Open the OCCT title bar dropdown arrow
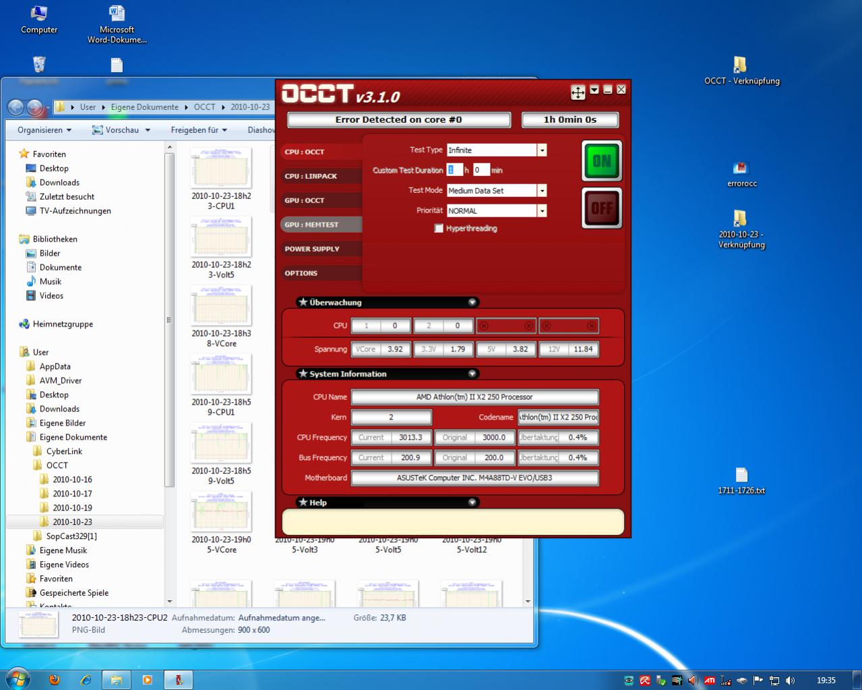Image resolution: width=862 pixels, height=690 pixels. coord(594,90)
